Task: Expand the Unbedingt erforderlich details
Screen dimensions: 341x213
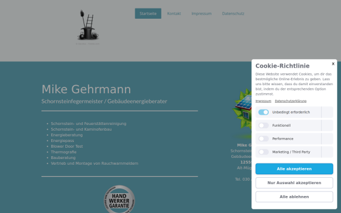Action: (327, 112)
